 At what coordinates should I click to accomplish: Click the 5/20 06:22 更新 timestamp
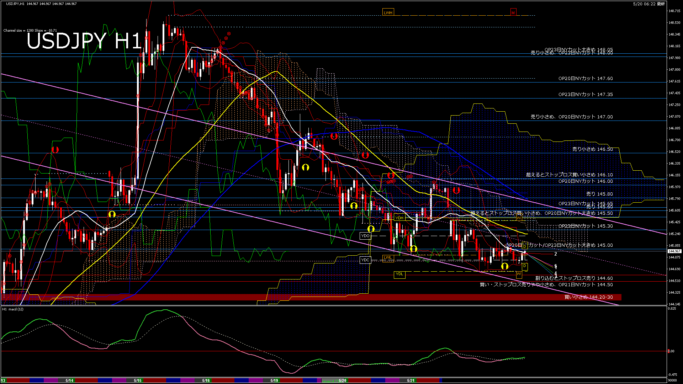(x=649, y=4)
